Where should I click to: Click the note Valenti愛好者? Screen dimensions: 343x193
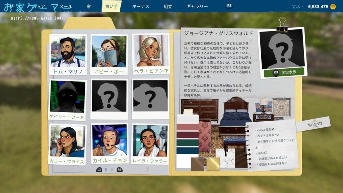(x=265, y=130)
